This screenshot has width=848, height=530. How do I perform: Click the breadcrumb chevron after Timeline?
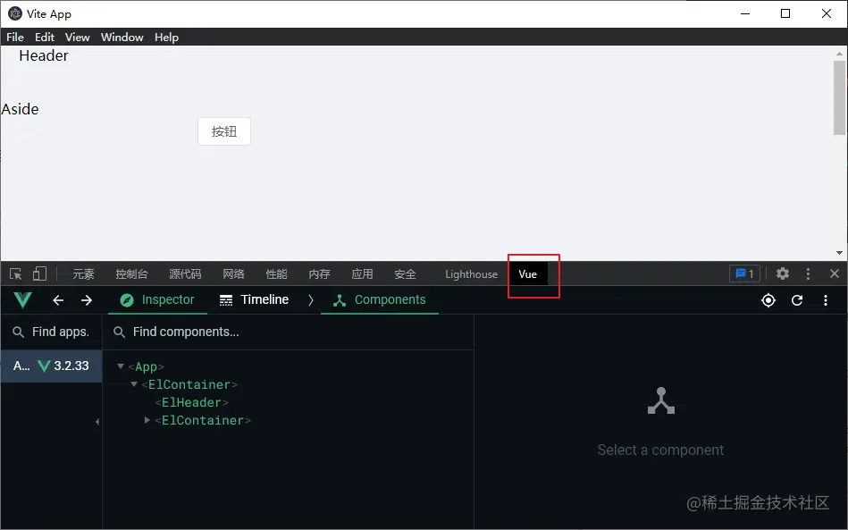(x=310, y=300)
